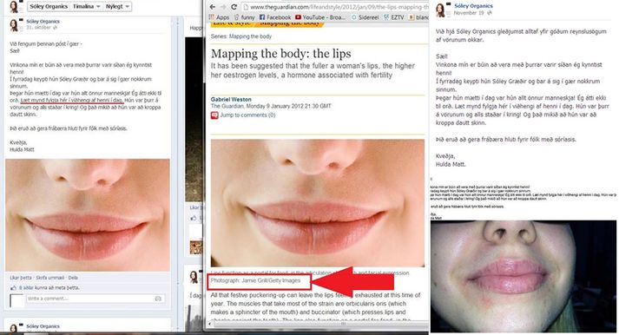Image resolution: width=619 pixels, height=335 pixels.
Task: Click the Guardian publication date line
Action: pos(271,106)
